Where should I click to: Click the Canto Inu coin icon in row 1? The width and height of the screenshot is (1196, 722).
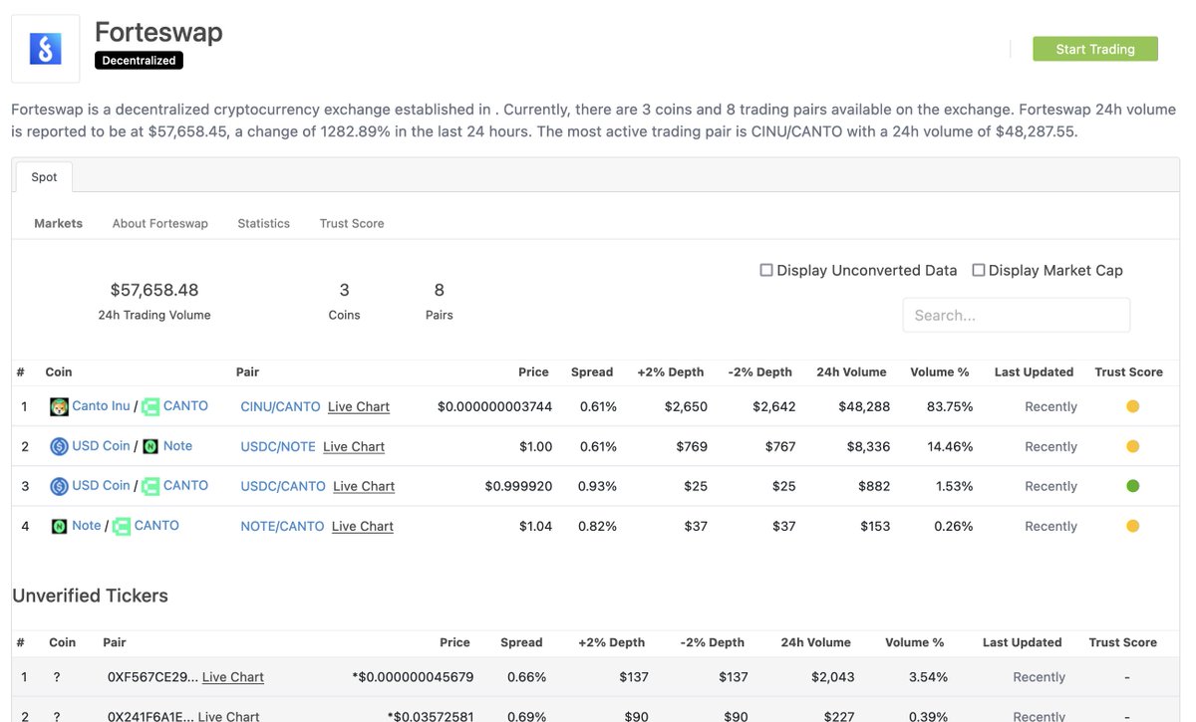click(59, 406)
